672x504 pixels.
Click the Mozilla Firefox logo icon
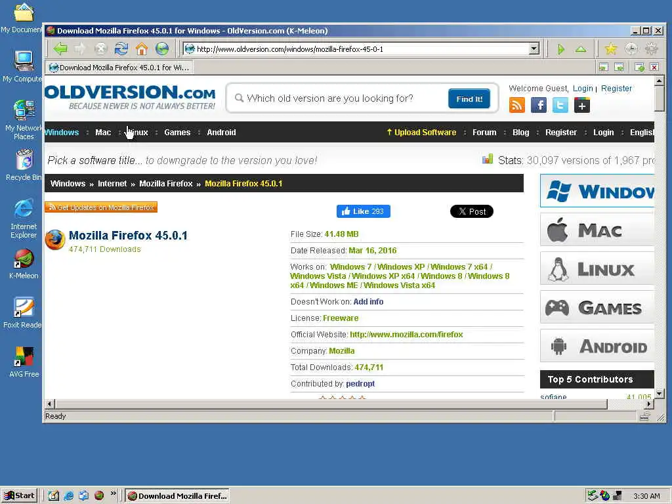pos(55,240)
